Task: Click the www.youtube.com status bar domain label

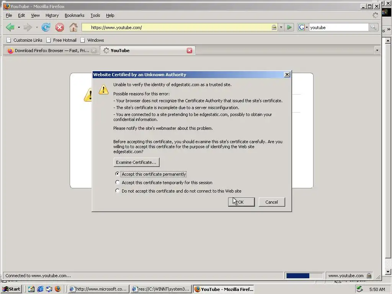Action: point(346,276)
